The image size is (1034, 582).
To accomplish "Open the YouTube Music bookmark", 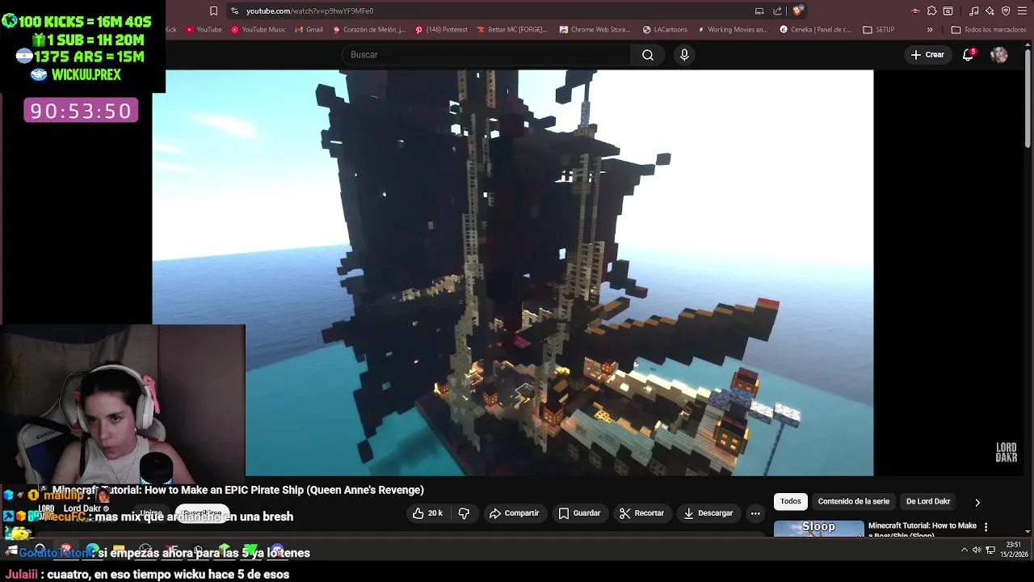I will point(258,30).
